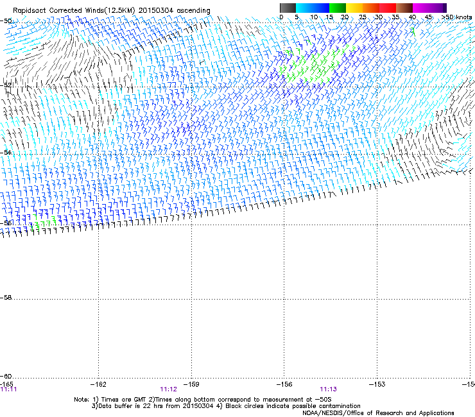This screenshot has width=475, height=417.
Task: Click the legend tick label '40'
Action: click(412, 17)
